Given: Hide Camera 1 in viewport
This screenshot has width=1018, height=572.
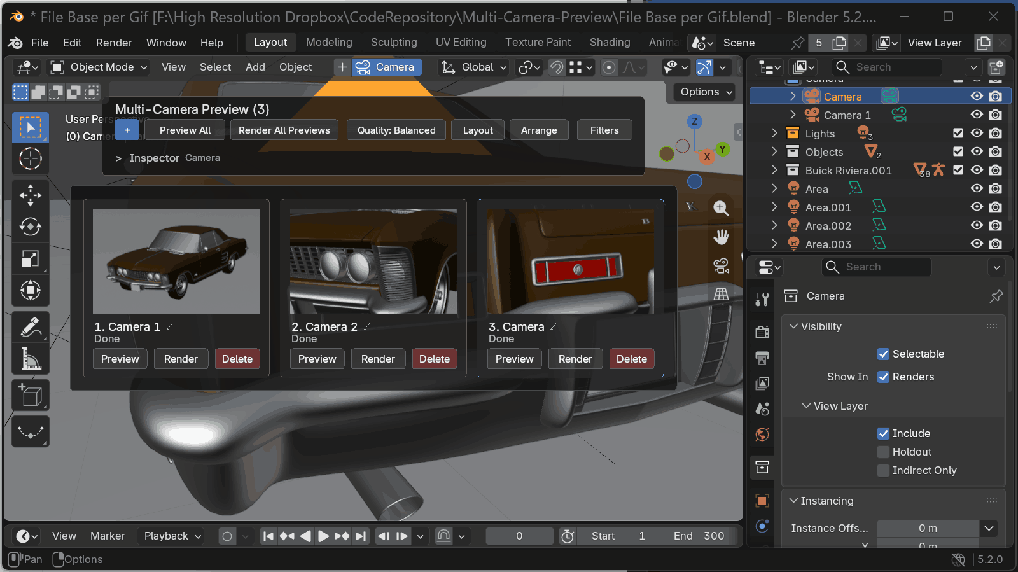Looking at the screenshot, I should pyautogui.click(x=977, y=115).
